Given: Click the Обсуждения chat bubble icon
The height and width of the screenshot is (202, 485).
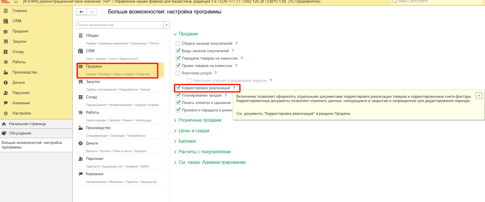Looking at the screenshot, I should click(x=4, y=133).
